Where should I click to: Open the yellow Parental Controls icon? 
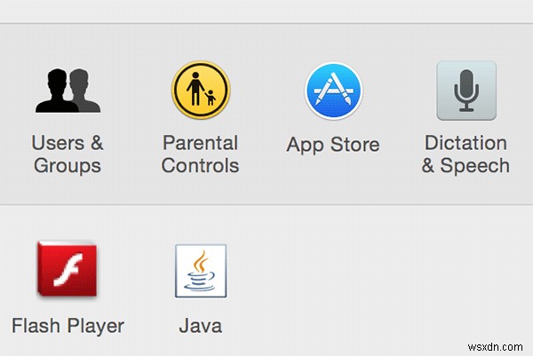click(x=201, y=91)
